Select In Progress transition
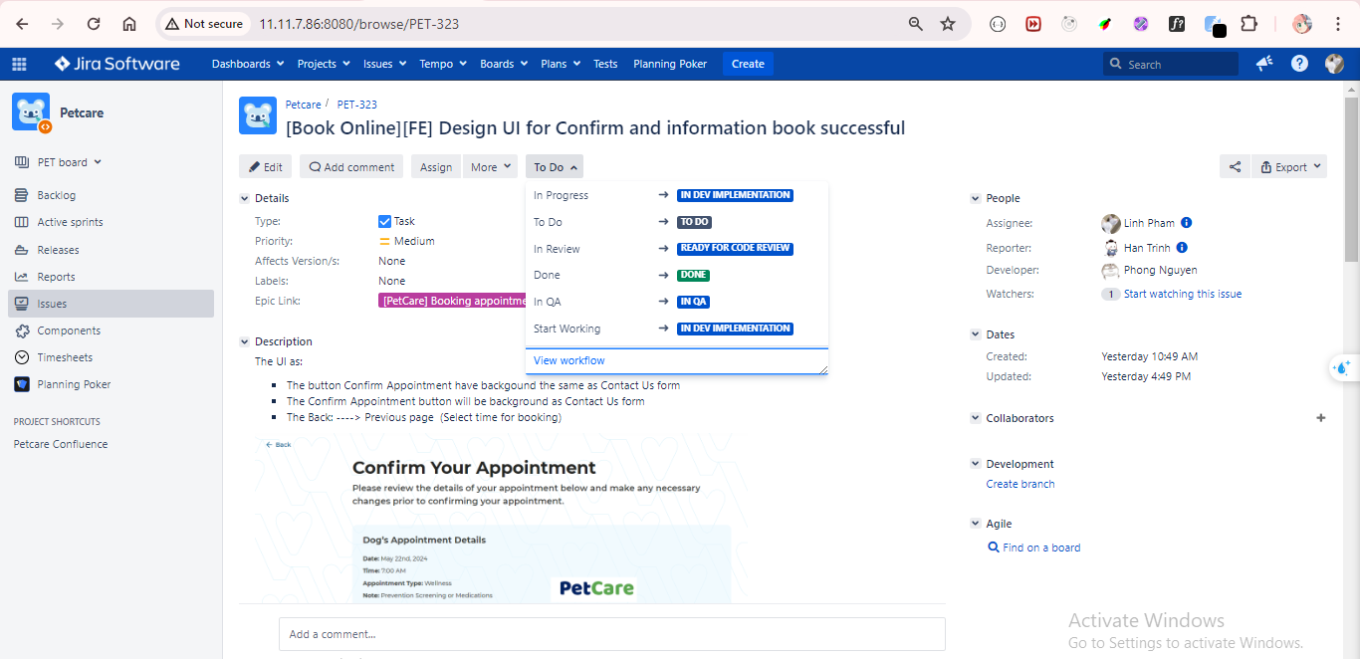This screenshot has height=659, width=1360. click(x=677, y=195)
